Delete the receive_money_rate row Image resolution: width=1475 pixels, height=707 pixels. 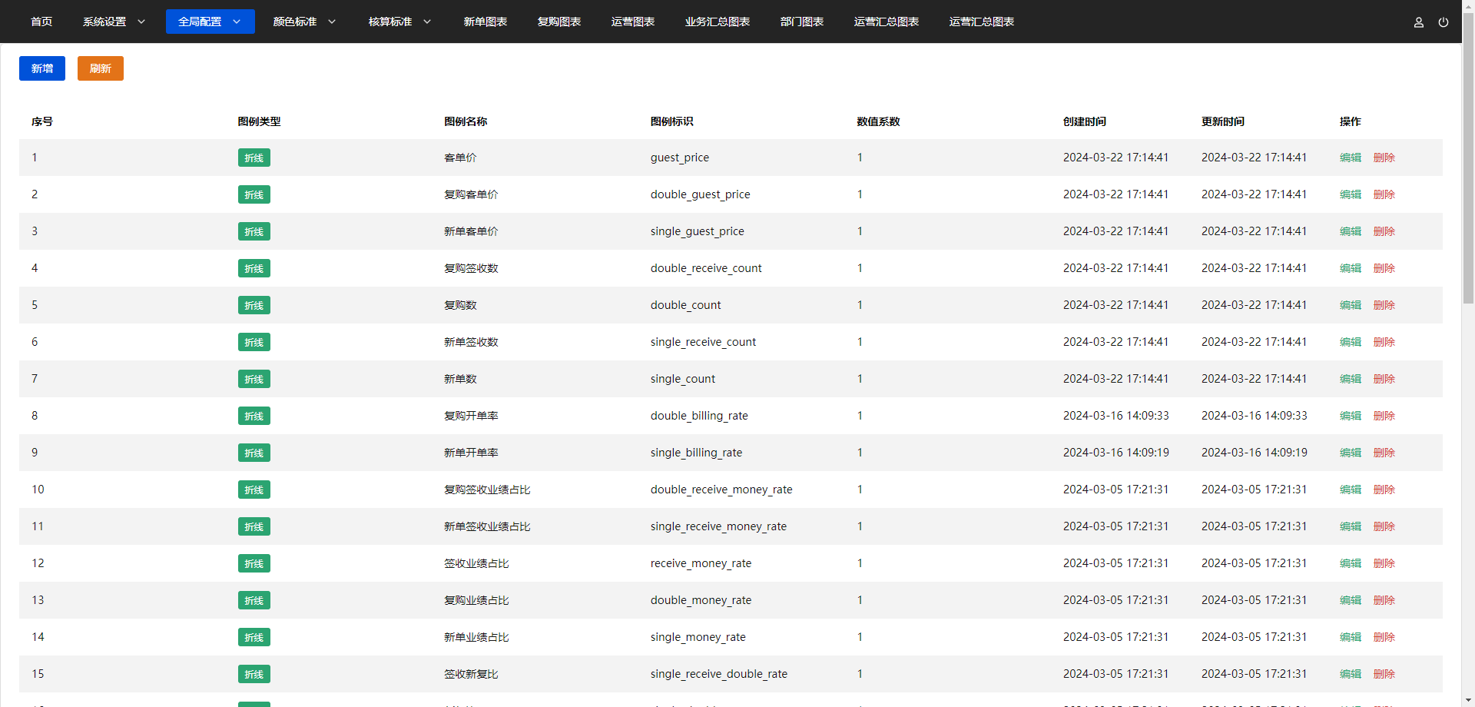pos(1384,563)
